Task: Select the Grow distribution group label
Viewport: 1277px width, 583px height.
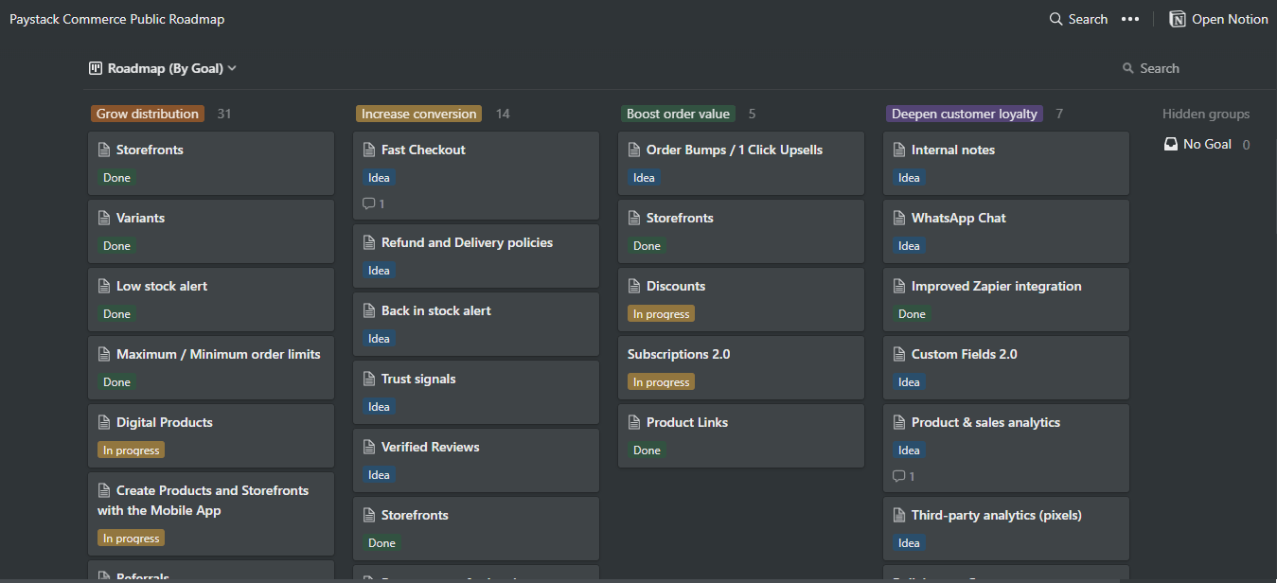Action: coord(148,114)
